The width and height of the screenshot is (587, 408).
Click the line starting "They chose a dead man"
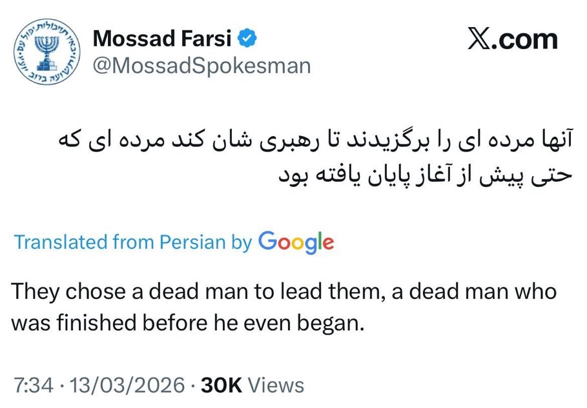click(284, 291)
